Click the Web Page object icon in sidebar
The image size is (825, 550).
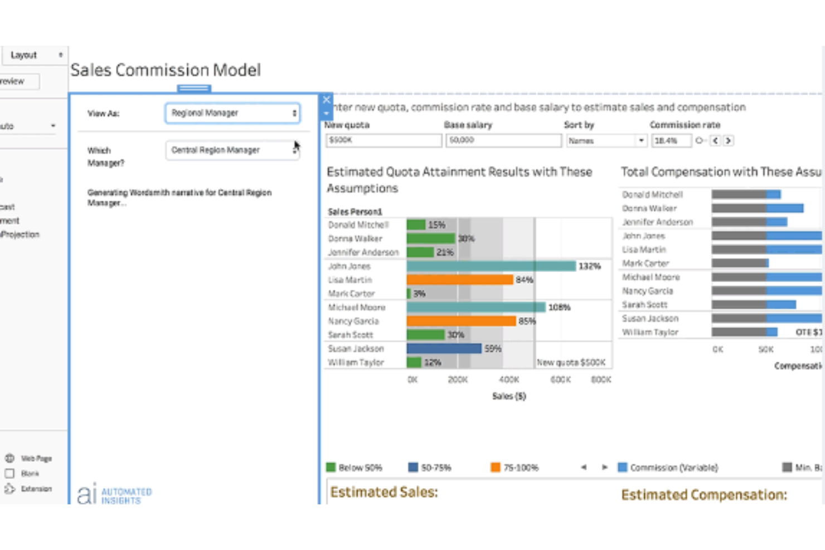click(10, 458)
